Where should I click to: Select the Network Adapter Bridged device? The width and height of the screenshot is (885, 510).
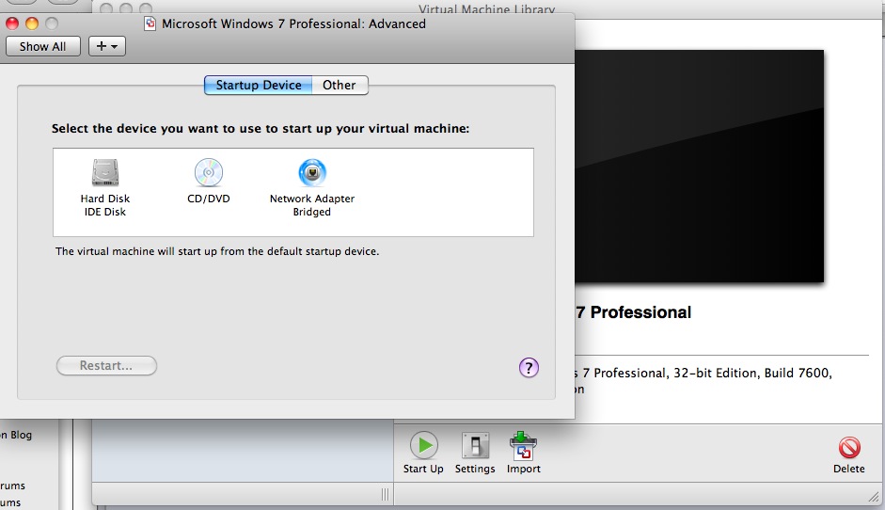pyautogui.click(x=312, y=188)
